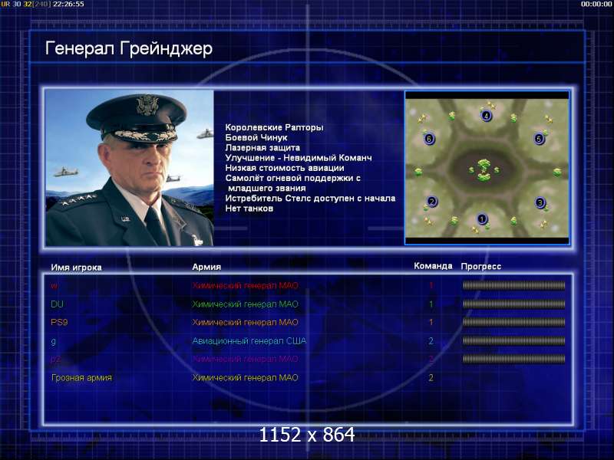This screenshot has height=460, width=614.
Task: Click 'Авиационный генерал США' army entry
Action: (249, 341)
